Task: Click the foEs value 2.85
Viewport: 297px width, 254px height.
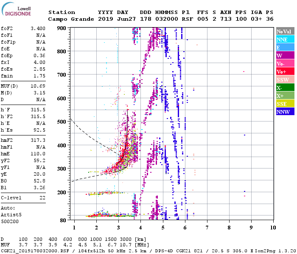Action: pos(39,69)
